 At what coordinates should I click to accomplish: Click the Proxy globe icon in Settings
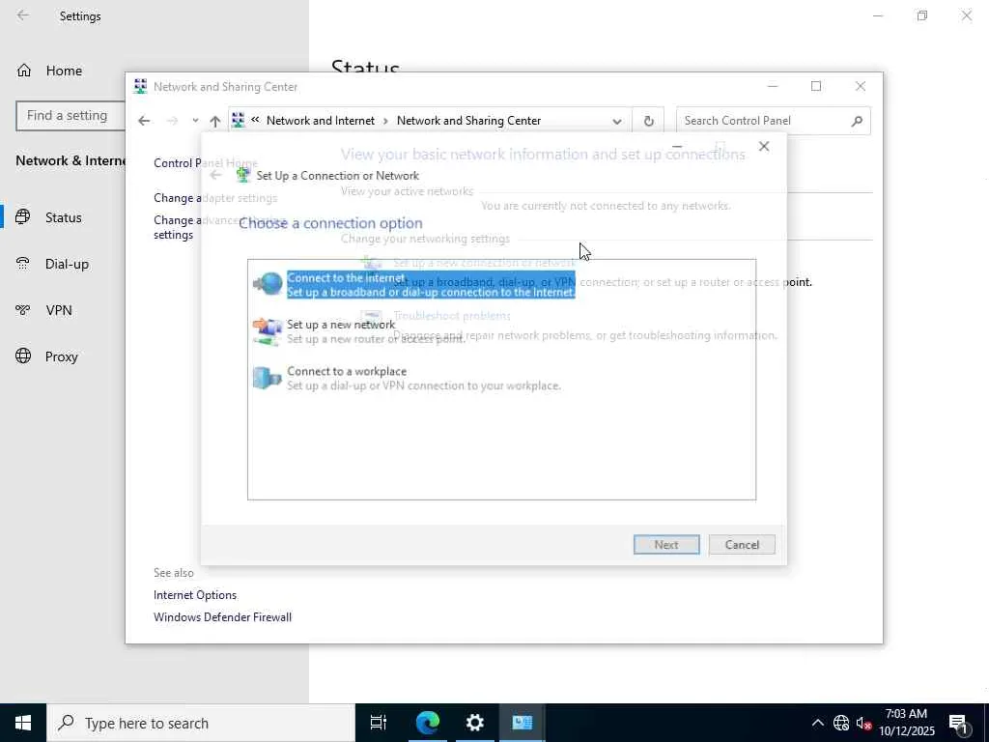(x=23, y=357)
